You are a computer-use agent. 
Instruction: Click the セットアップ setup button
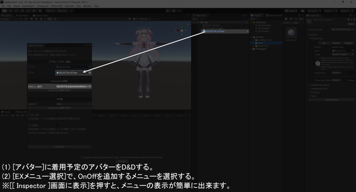59,147
